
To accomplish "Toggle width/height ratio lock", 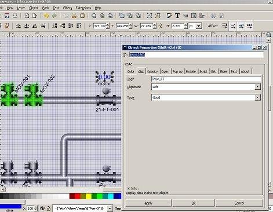I will [x=161, y=26].
